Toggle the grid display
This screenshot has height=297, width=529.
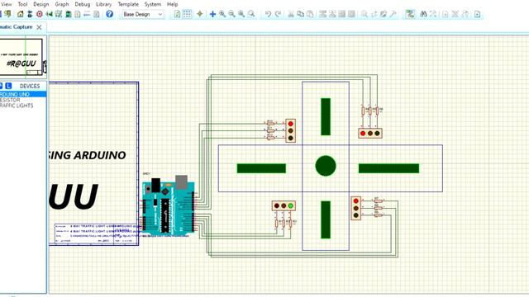pos(187,14)
